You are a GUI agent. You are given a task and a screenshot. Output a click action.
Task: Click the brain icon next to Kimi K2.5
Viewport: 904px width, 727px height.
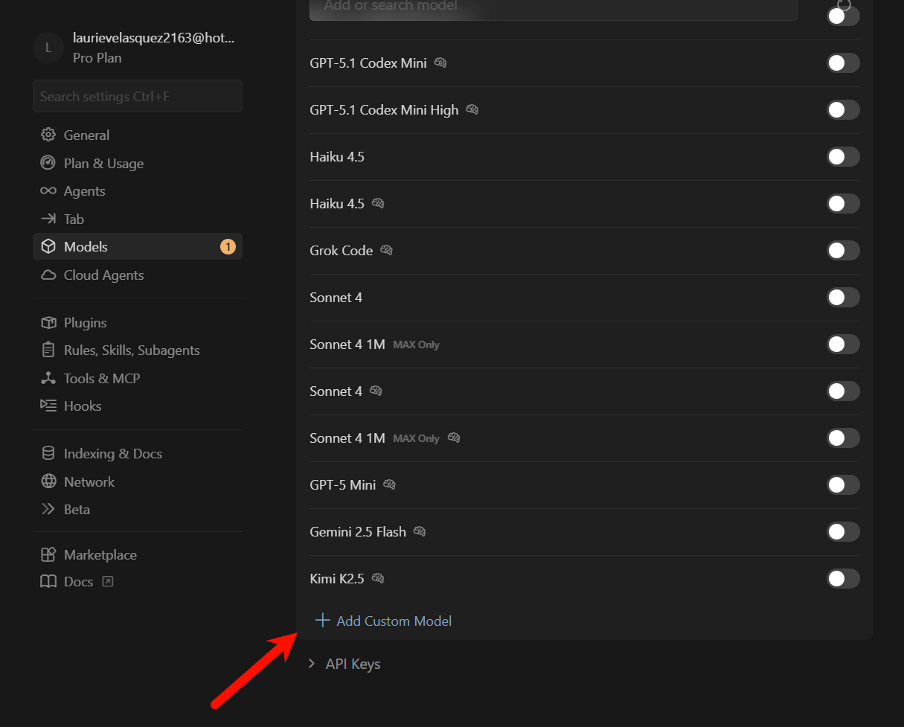pyautogui.click(x=378, y=578)
